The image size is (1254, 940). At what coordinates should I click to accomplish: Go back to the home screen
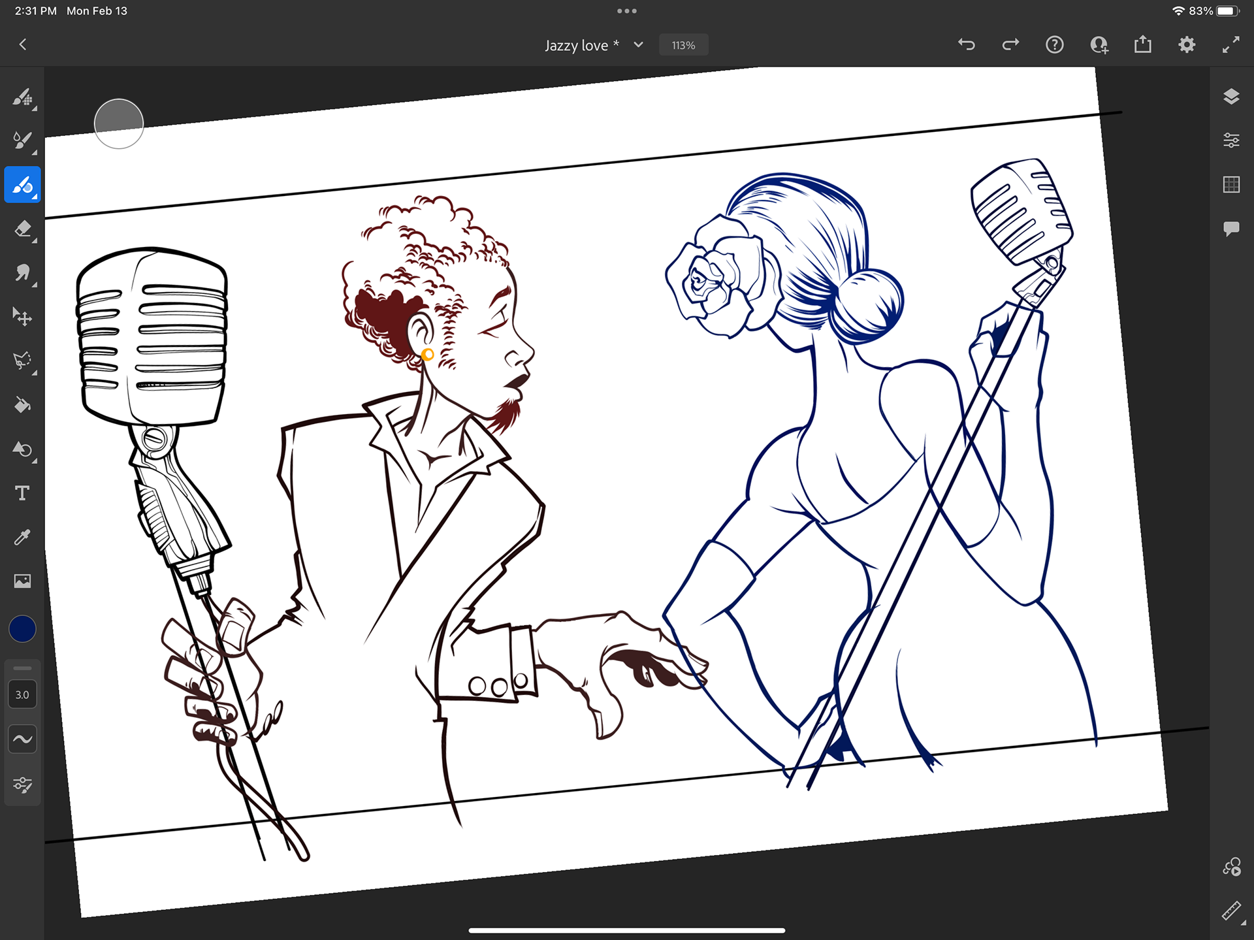pos(23,44)
